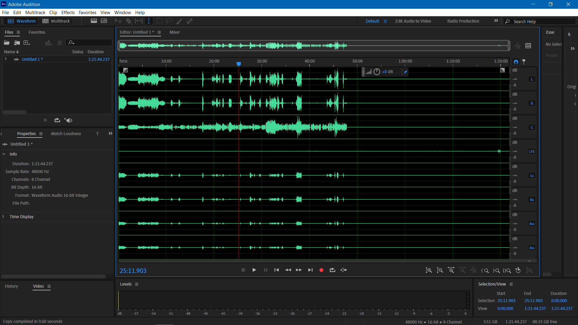Adjust the HUD amplitude knob
The image size is (578, 325).
point(377,72)
